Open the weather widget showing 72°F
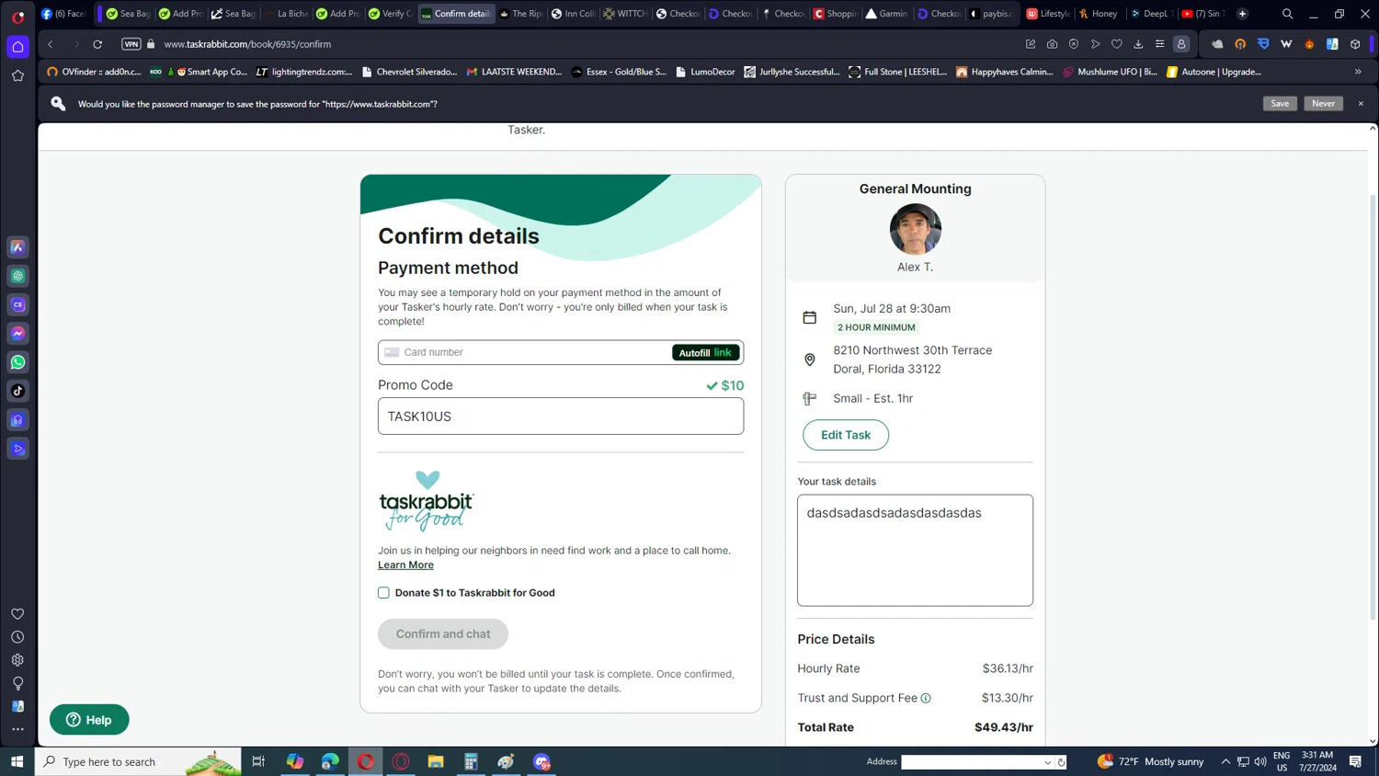 click(x=1150, y=761)
